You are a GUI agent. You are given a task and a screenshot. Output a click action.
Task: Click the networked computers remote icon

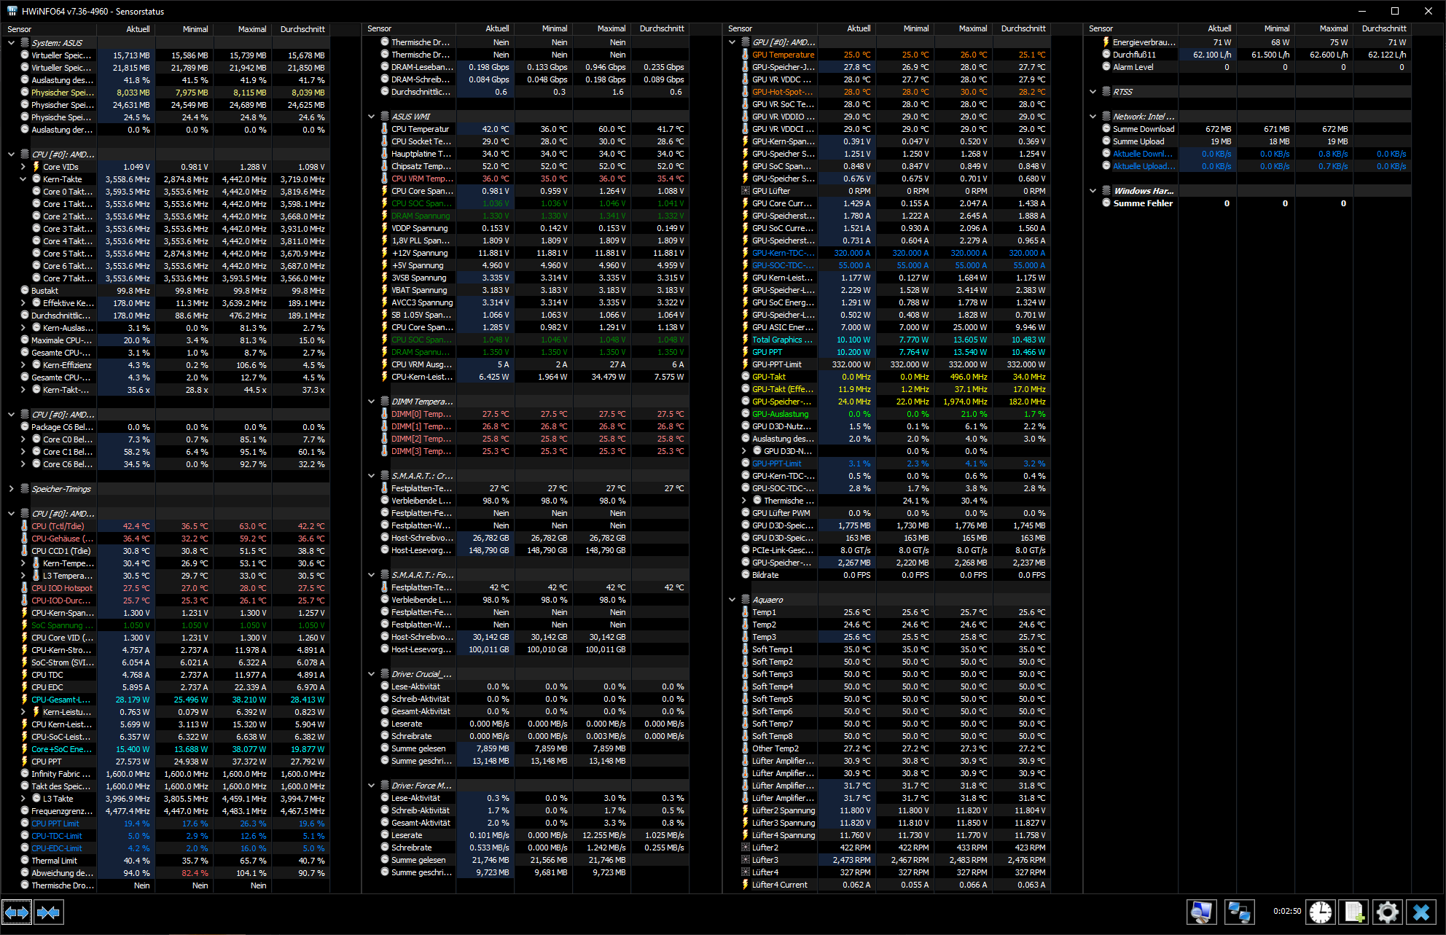tap(1238, 912)
